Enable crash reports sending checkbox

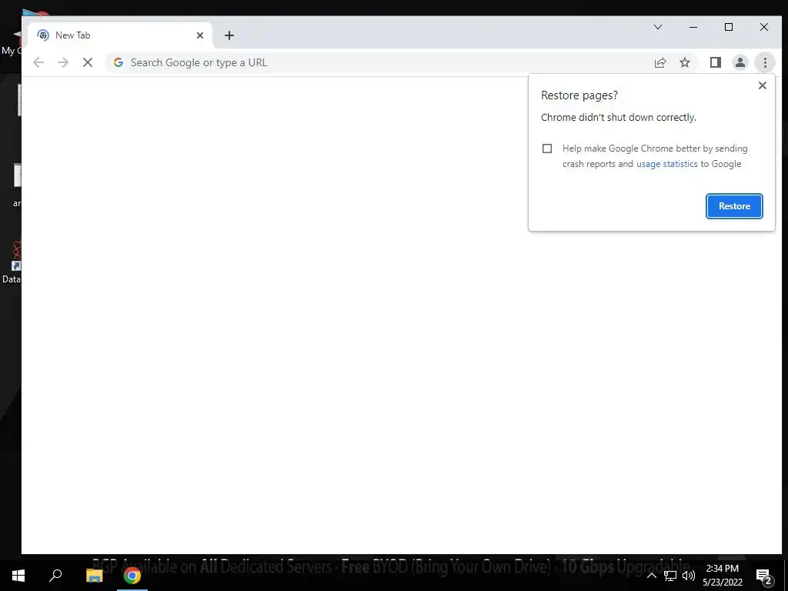547,149
